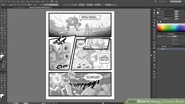Switch to the Color Guide tab
185x104 pixels.
point(164,9)
